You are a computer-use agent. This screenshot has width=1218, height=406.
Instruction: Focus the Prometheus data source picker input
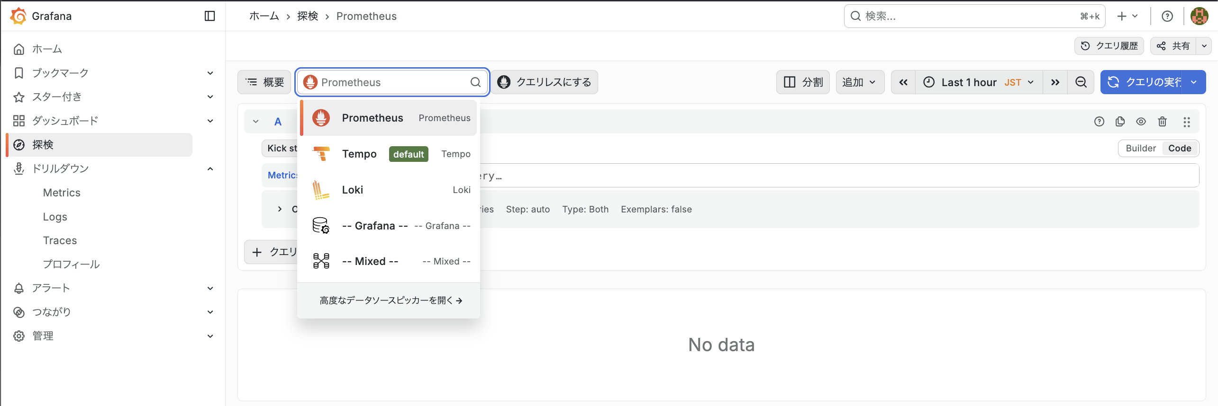tap(392, 82)
